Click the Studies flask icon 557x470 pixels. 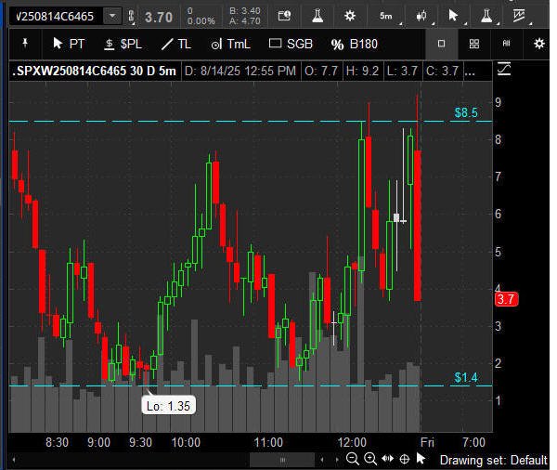(x=318, y=16)
